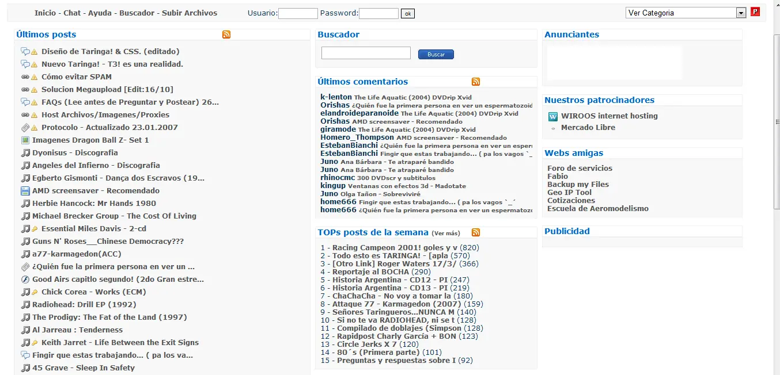Image resolution: width=780 pixels, height=375 pixels.
Task: Open the Mercado Libre sponsor link
Action: point(588,127)
